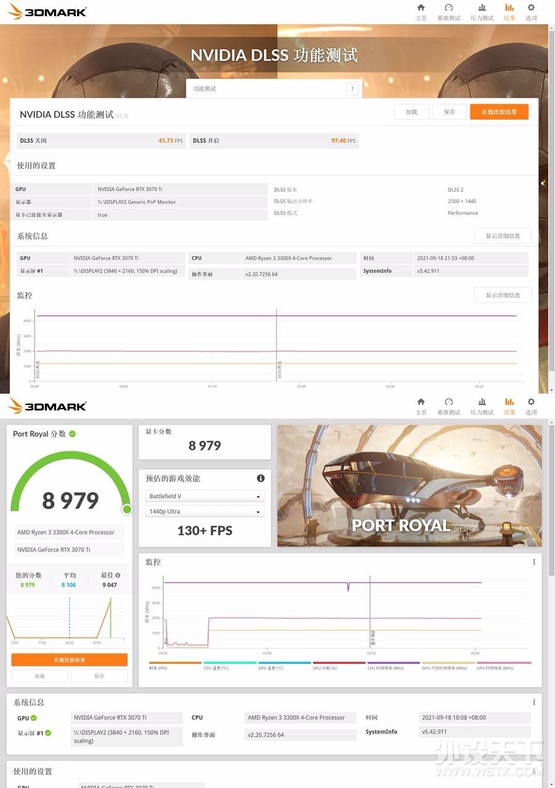Select Results bar-chart icon in Port Royal window
The width and height of the screenshot is (555, 788).
tap(509, 402)
